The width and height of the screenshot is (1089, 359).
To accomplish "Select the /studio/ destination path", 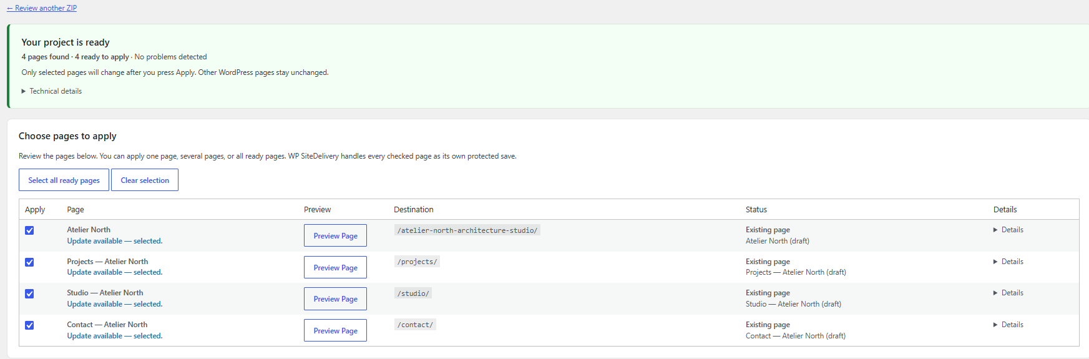I will click(x=413, y=293).
